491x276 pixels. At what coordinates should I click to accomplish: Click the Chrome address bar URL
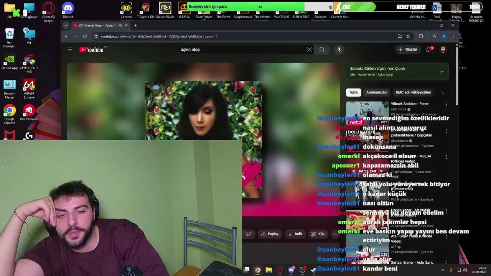pyautogui.click(x=159, y=36)
